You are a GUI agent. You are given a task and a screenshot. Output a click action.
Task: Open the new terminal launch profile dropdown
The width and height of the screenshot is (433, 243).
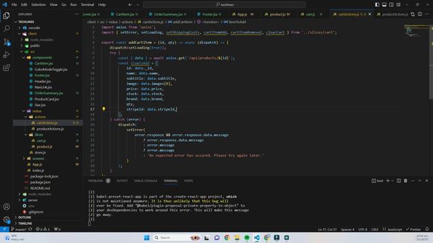click(x=392, y=181)
